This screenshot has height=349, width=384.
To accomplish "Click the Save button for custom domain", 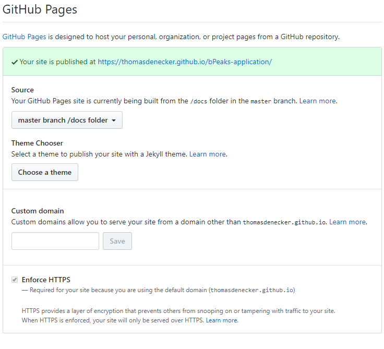I will point(117,241).
